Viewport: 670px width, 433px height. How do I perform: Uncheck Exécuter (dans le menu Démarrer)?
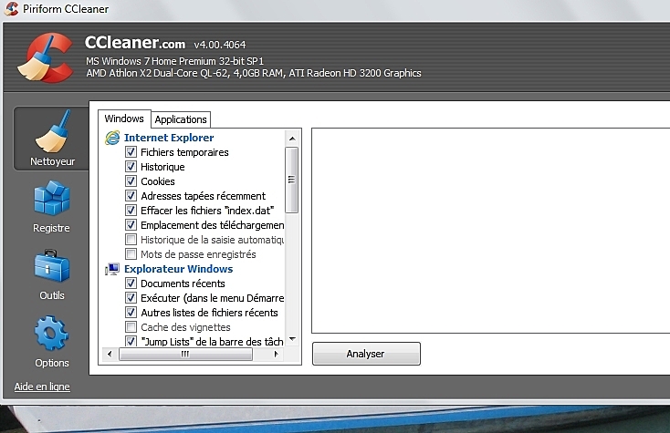(x=131, y=298)
